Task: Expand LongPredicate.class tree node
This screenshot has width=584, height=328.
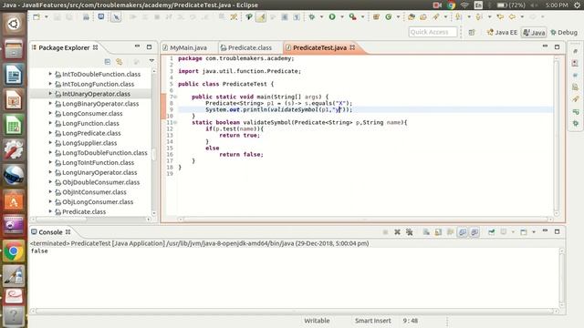Action: click(x=50, y=133)
